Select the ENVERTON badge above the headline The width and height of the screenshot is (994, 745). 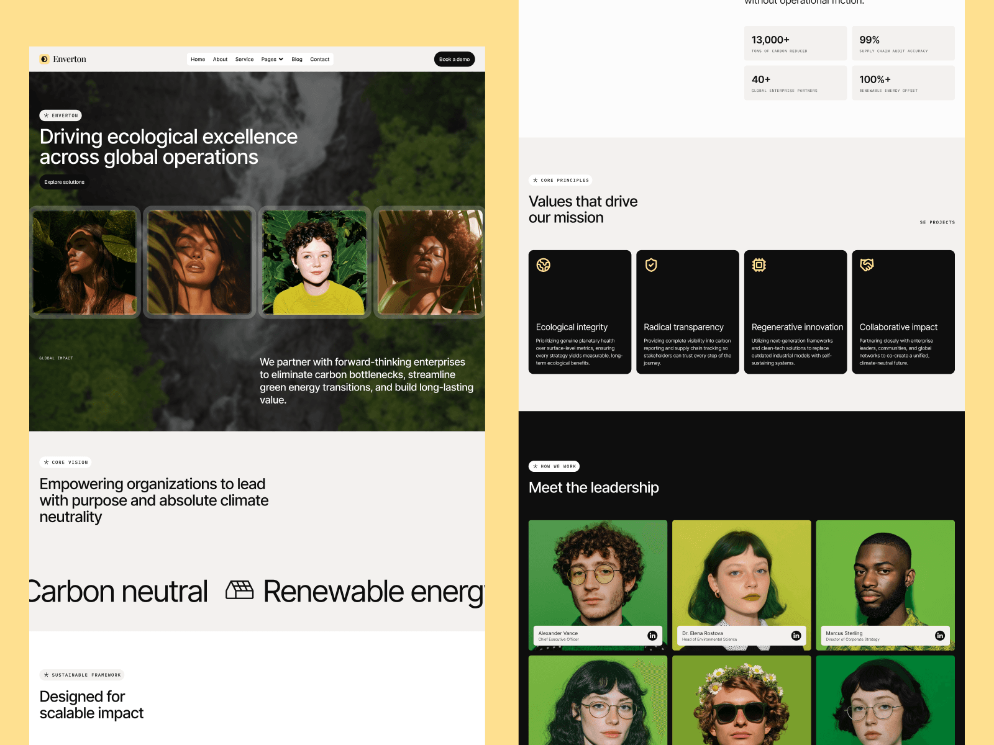[61, 115]
